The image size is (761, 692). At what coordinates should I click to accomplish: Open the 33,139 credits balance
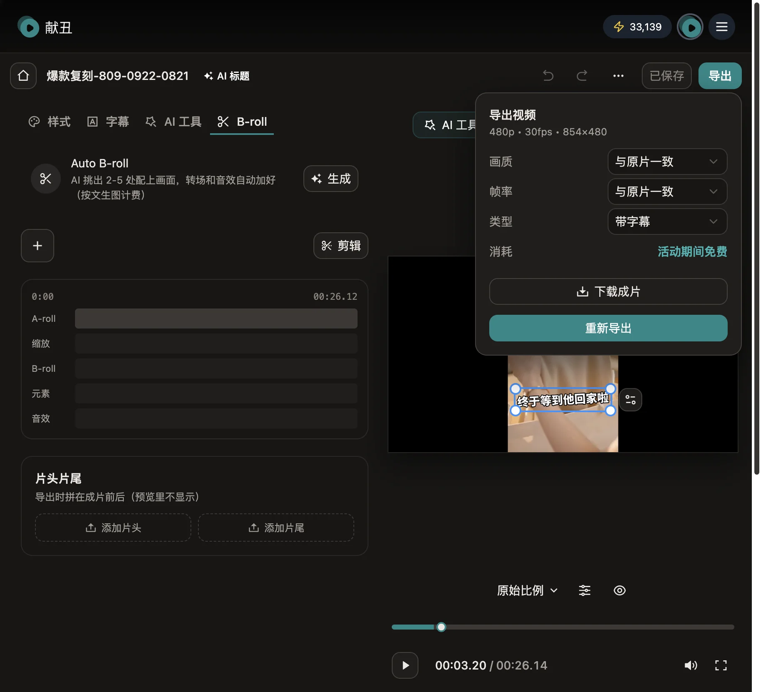637,27
